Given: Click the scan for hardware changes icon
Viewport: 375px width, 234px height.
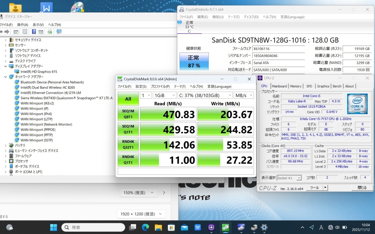Looking at the screenshot, I should coord(59,32).
